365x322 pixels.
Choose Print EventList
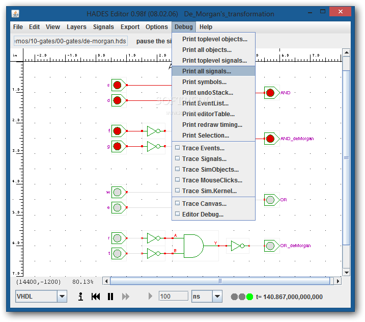tap(213, 103)
